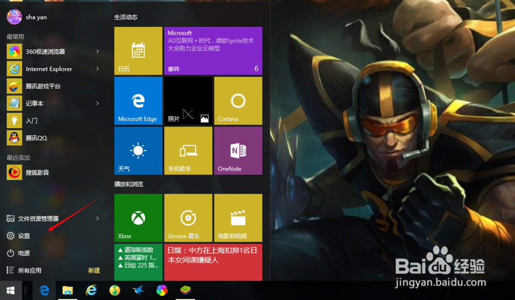This screenshot has height=300, width=515.
Task: Open the 照片 photos tile
Action: pyautogui.click(x=188, y=101)
